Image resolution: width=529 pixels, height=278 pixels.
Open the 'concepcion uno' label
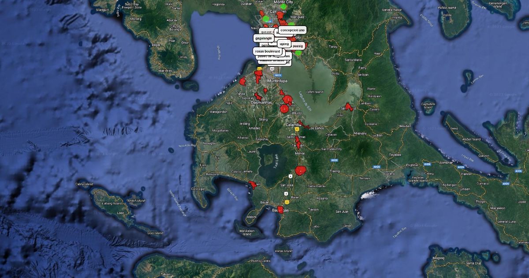click(x=292, y=30)
